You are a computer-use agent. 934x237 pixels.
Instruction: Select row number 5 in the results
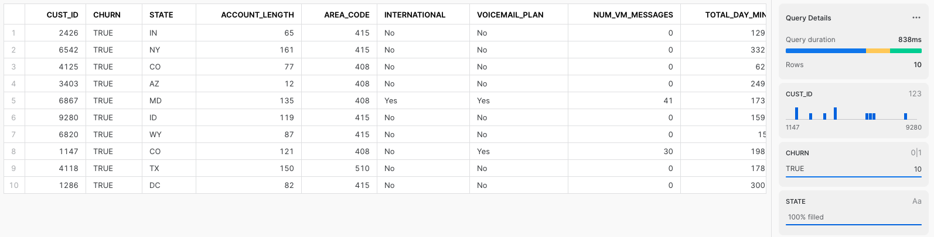click(14, 100)
